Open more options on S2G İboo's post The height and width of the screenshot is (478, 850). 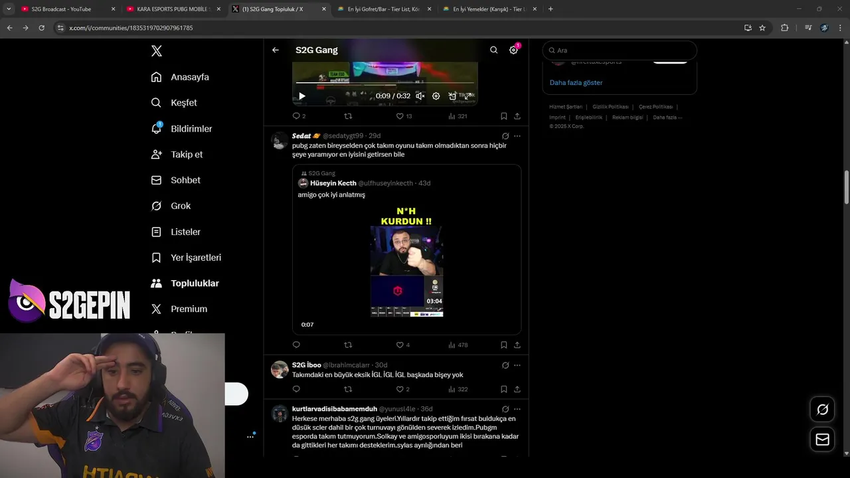click(x=517, y=365)
